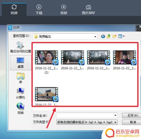
Task: Select 最近访问的位置 in sidebar
Action: tap(21, 47)
